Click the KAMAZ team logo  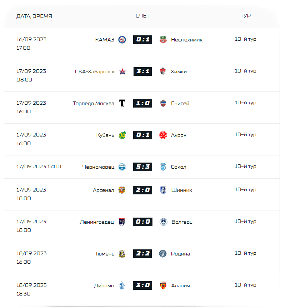coord(122,40)
